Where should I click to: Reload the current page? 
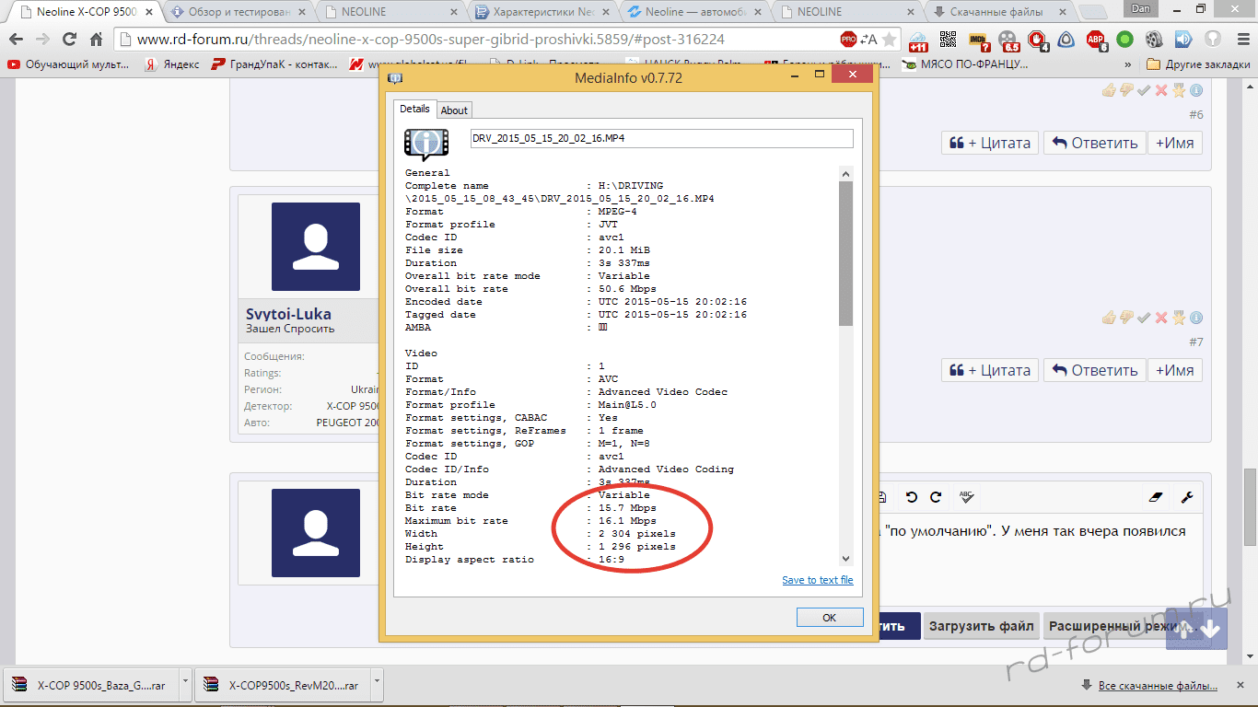point(69,40)
